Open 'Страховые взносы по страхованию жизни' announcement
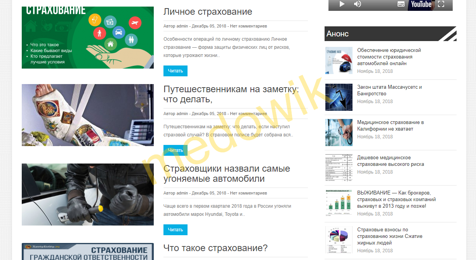The width and height of the screenshot is (476, 260). coord(390,236)
